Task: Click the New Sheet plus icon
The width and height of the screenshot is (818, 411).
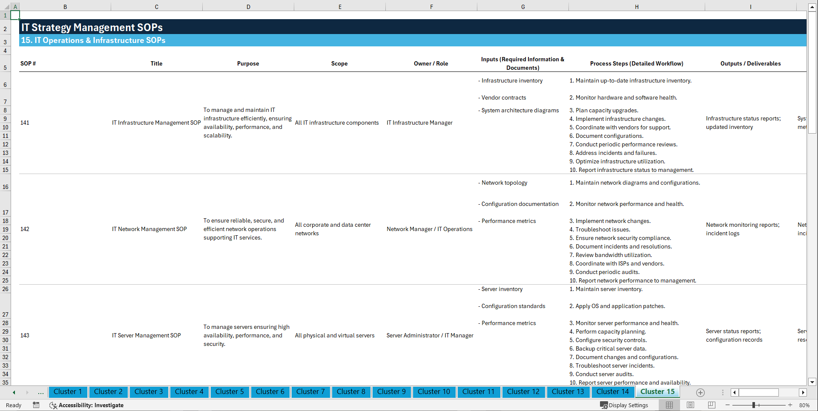Action: [700, 393]
